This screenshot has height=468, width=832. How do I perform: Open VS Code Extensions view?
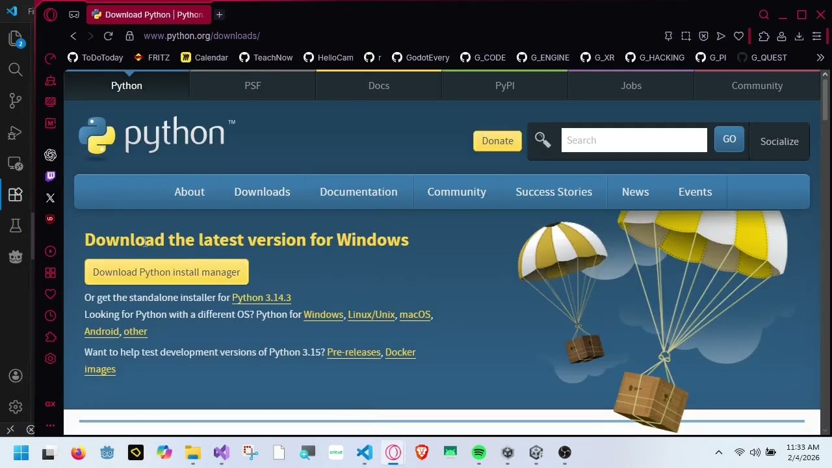(x=15, y=194)
